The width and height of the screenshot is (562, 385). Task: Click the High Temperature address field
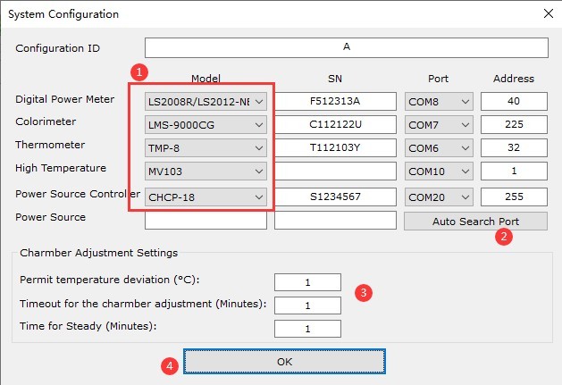[x=514, y=171]
